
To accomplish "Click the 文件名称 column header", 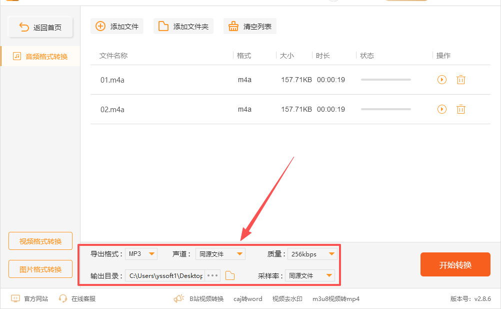I will pos(113,56).
